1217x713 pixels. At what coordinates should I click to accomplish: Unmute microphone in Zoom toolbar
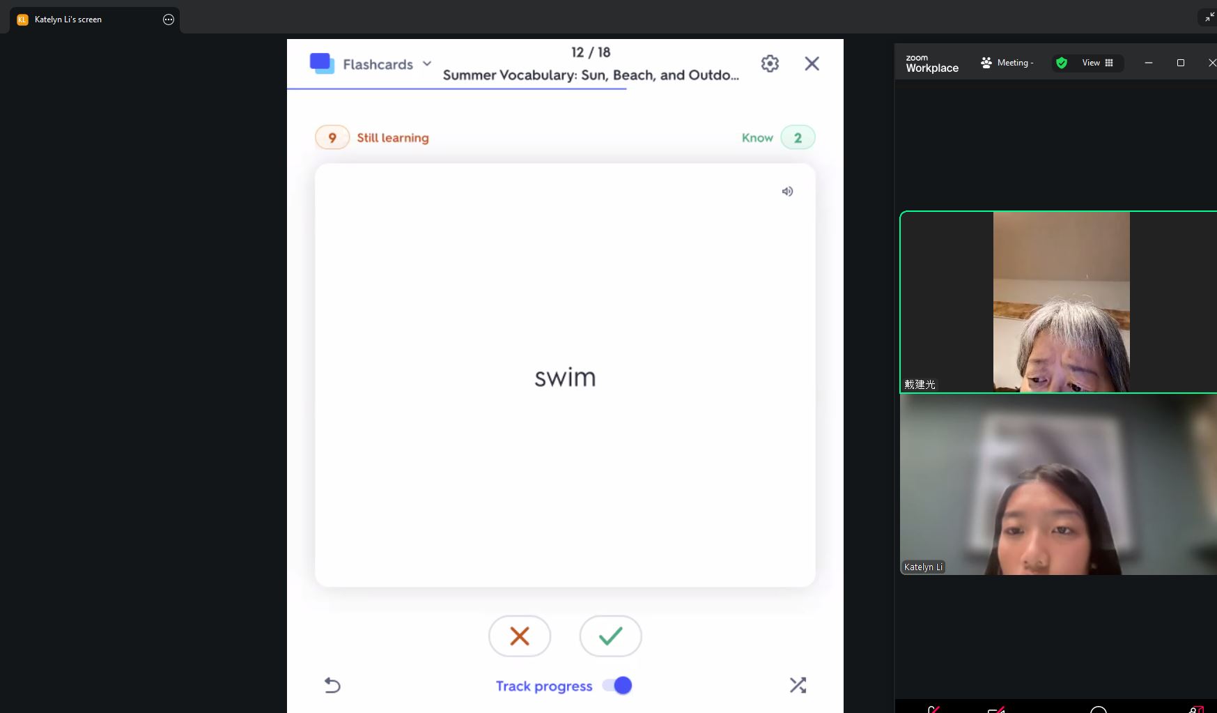coord(934,709)
